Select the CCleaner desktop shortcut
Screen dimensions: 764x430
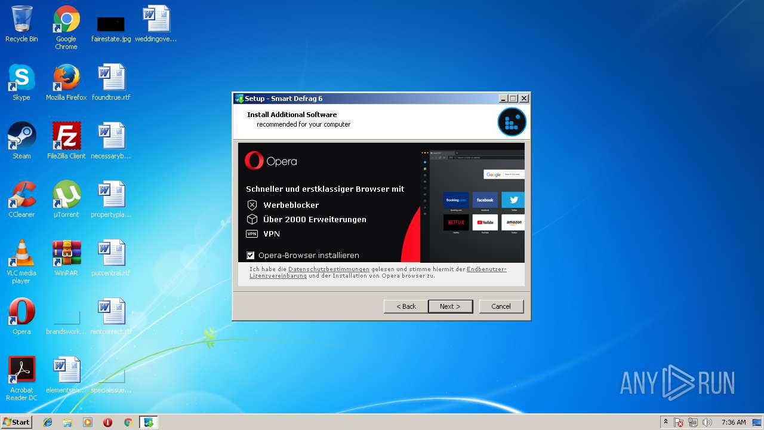tap(21, 199)
